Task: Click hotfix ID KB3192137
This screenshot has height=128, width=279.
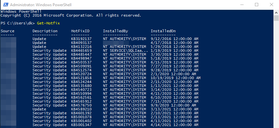Action: click(81, 39)
